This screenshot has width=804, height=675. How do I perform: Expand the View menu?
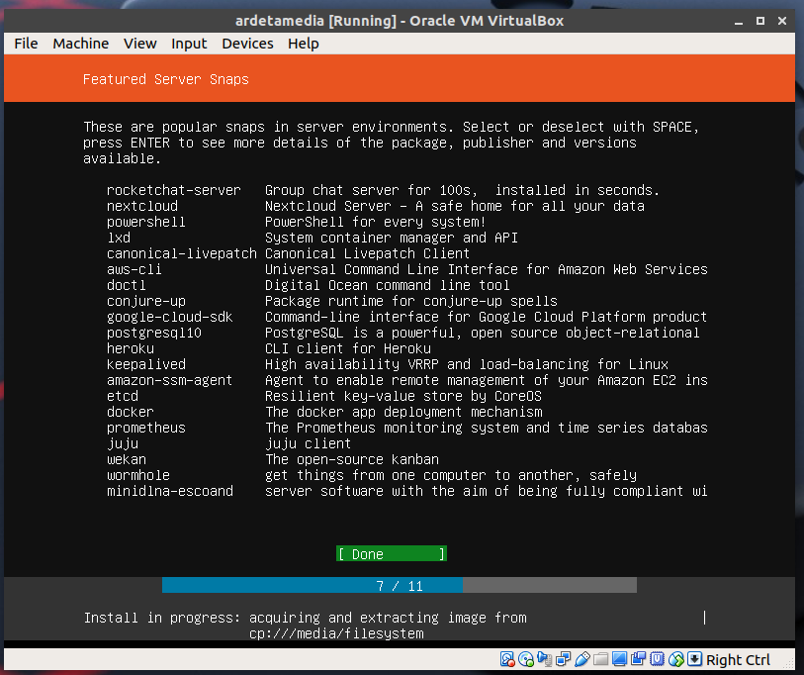click(139, 44)
